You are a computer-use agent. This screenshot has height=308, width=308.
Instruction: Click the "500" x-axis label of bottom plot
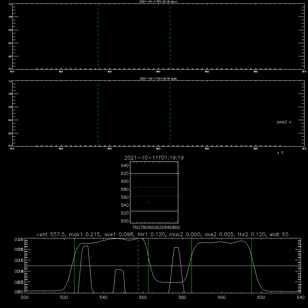click(25, 298)
